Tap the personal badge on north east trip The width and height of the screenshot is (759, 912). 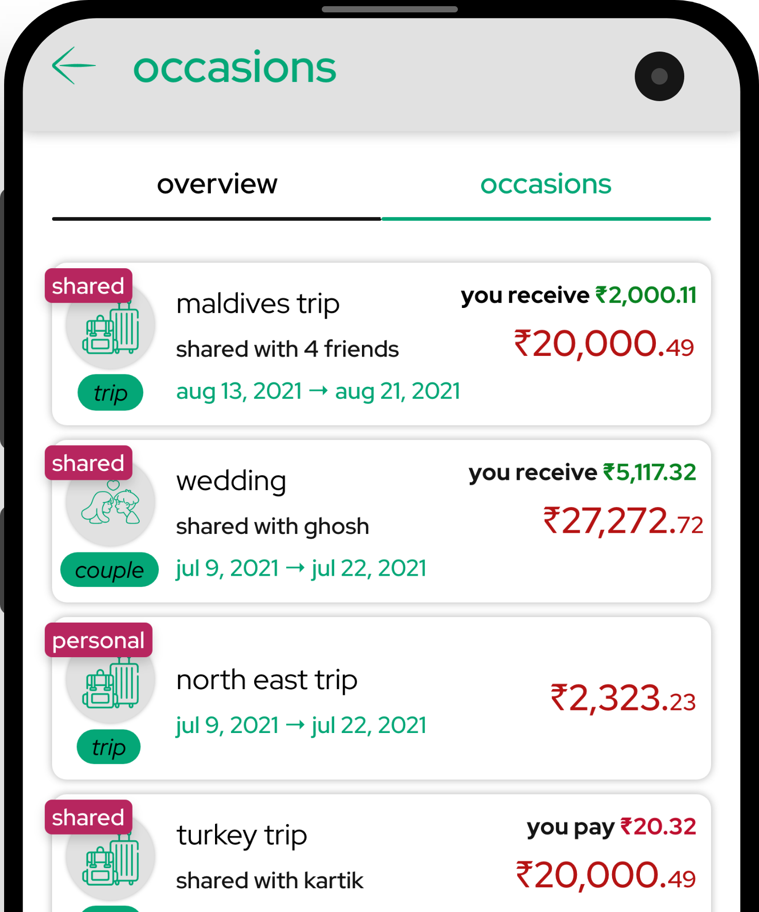tap(98, 640)
